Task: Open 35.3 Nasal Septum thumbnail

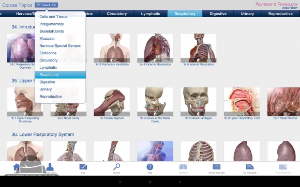Action: [x=112, y=102]
